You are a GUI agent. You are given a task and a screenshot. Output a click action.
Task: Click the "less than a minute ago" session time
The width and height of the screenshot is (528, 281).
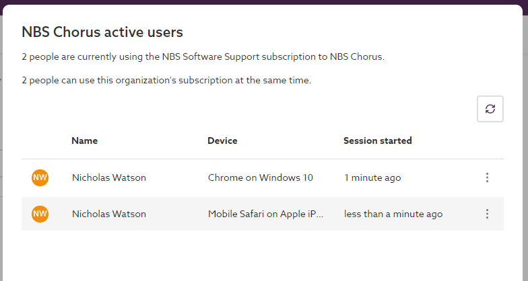393,214
